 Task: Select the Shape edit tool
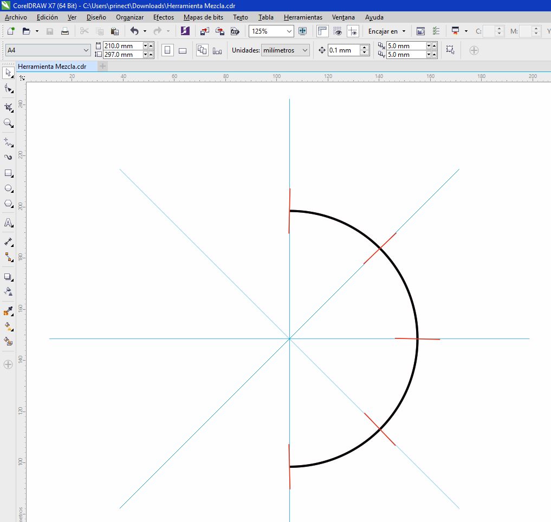tap(9, 88)
